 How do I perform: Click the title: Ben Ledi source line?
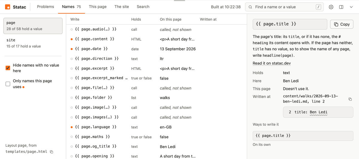click(318, 112)
